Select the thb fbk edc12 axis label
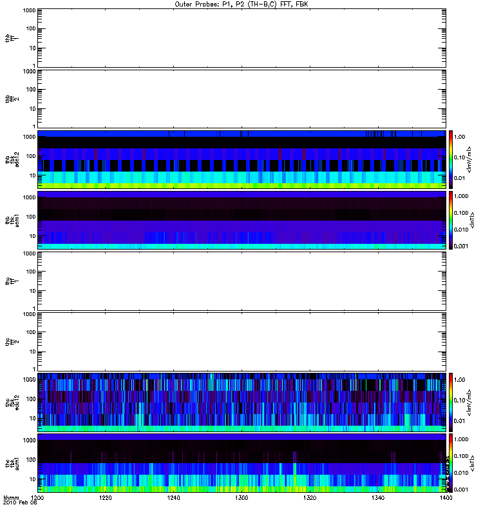This screenshot has width=483, height=516. (x=12, y=159)
